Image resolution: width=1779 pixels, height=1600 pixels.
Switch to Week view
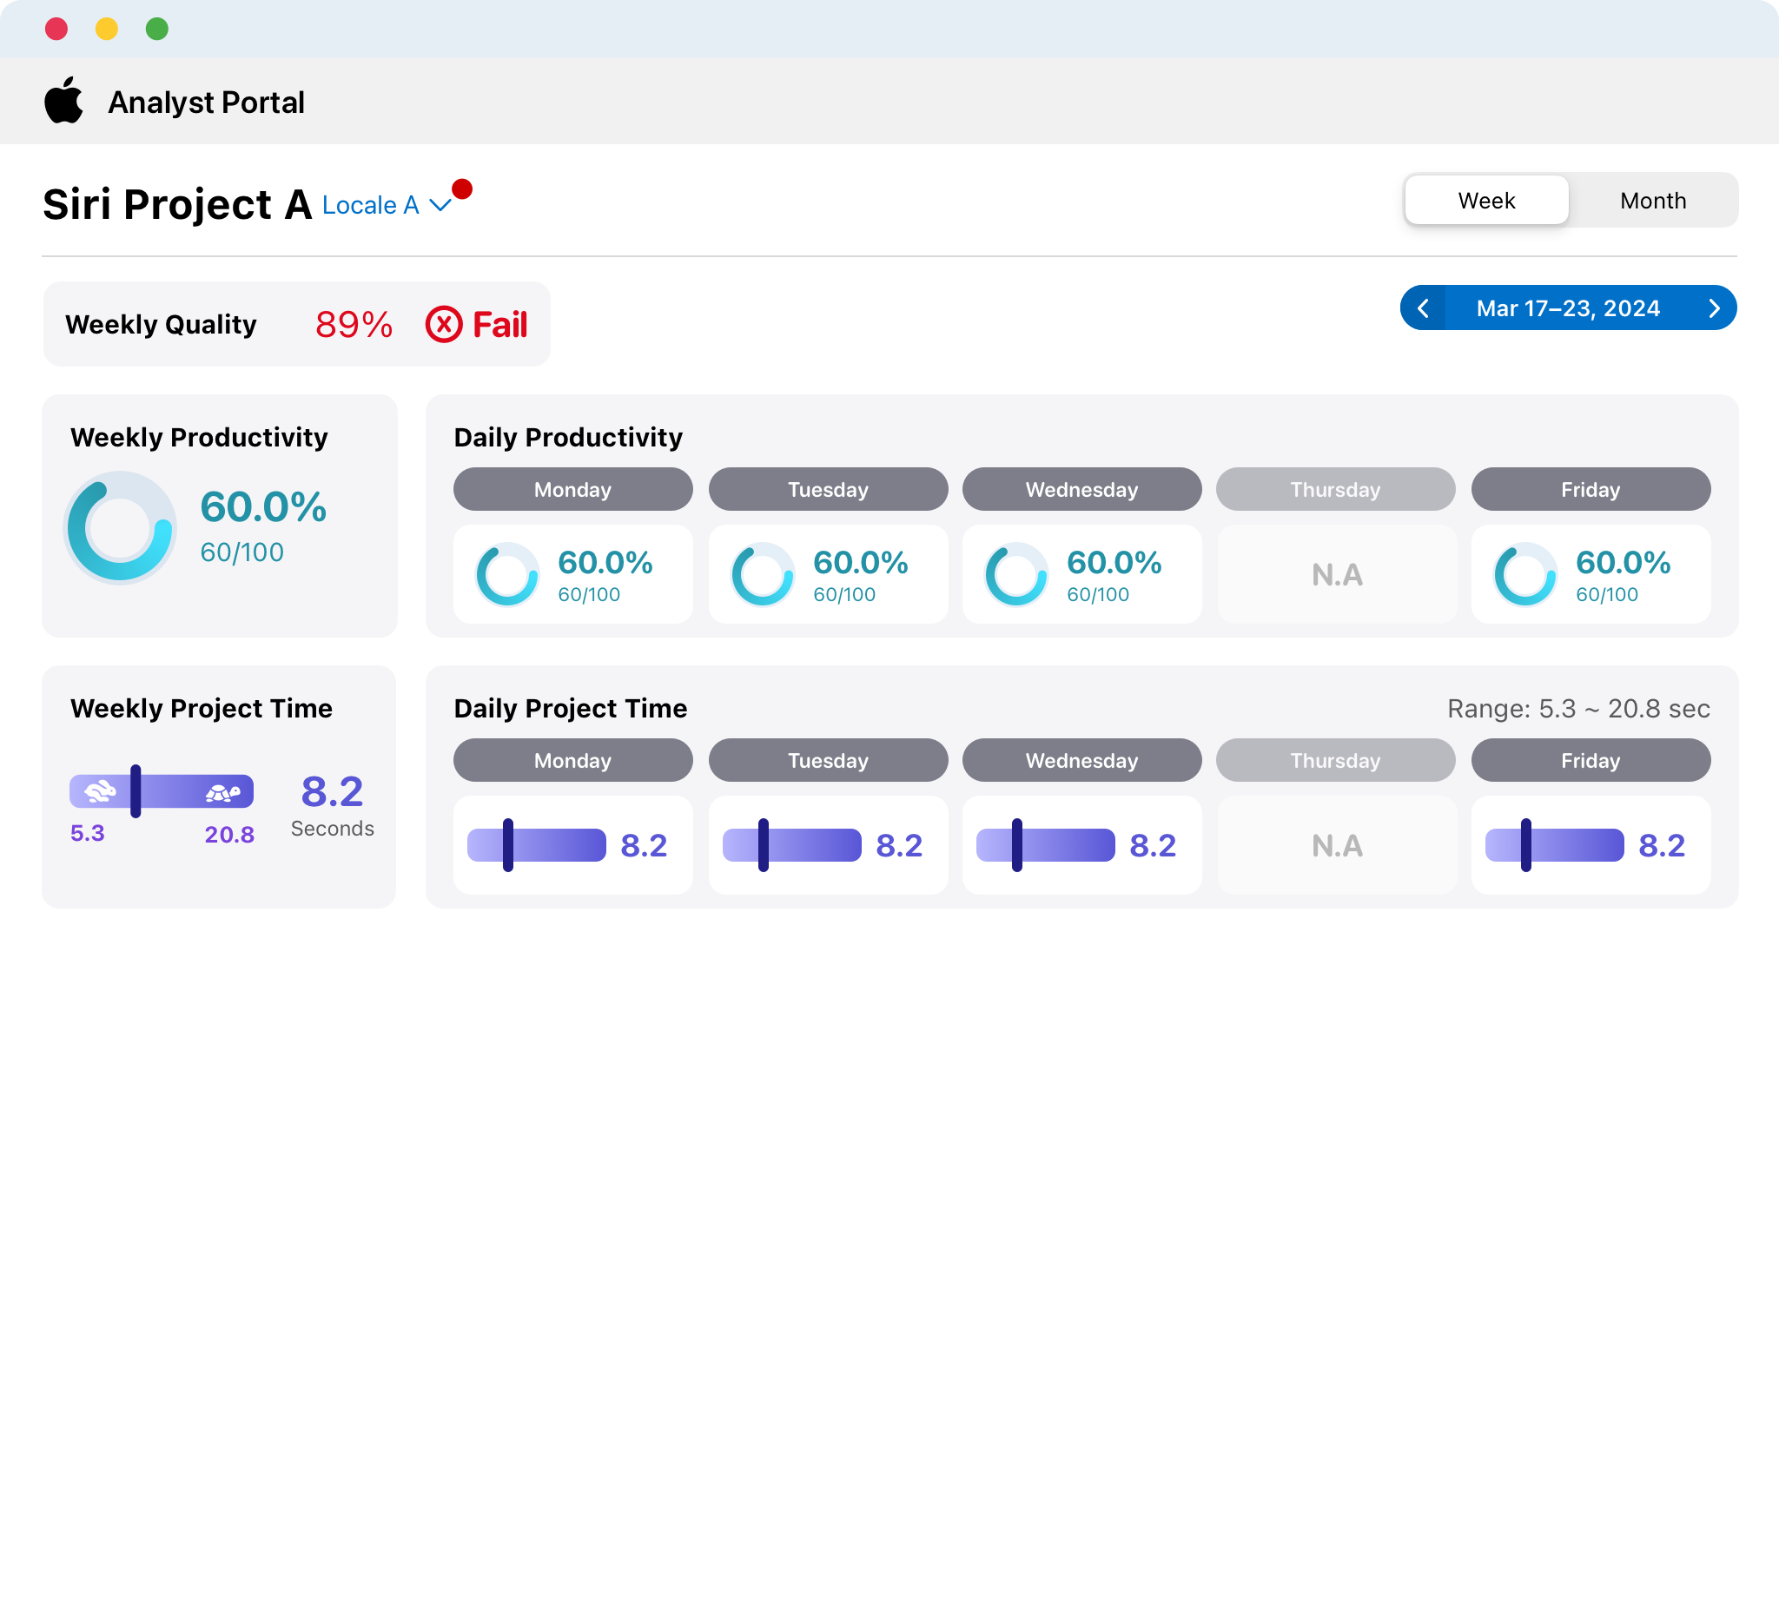point(1486,201)
